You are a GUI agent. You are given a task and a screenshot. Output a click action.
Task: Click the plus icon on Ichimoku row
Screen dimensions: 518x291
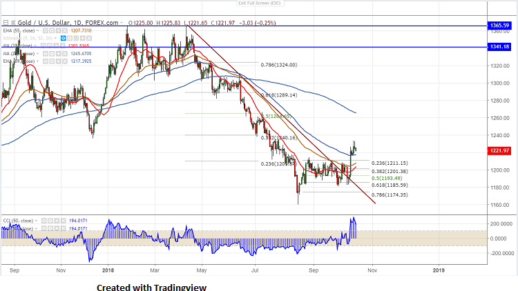[x=83, y=39]
